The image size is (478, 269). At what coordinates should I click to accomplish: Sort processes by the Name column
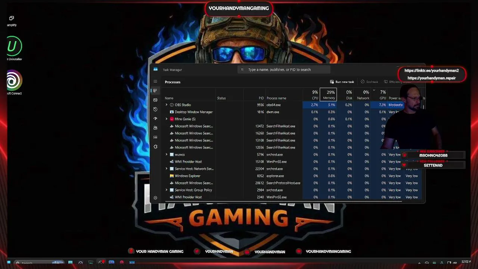click(169, 98)
